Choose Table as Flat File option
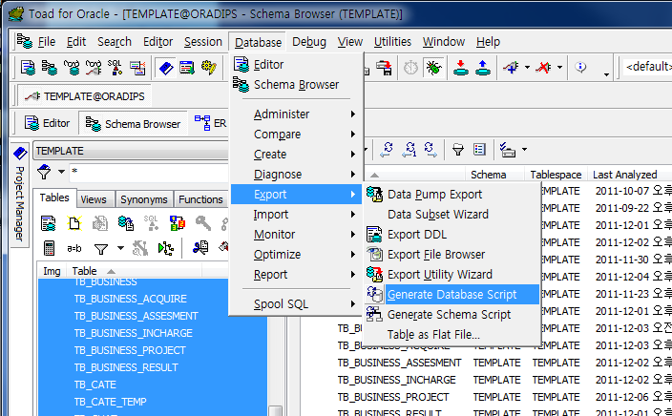 pyautogui.click(x=451, y=335)
